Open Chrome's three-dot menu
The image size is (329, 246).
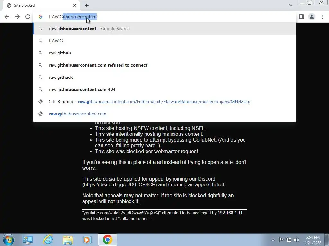pyautogui.click(x=322, y=17)
